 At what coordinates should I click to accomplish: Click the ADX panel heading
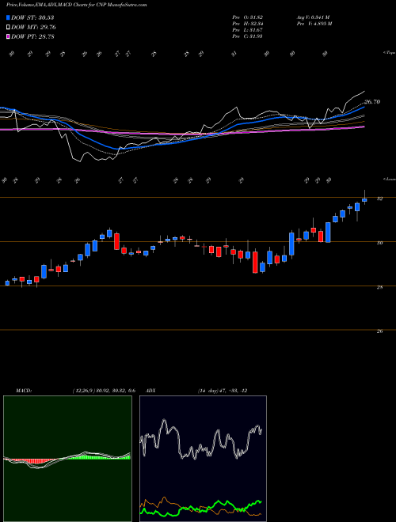click(151, 391)
